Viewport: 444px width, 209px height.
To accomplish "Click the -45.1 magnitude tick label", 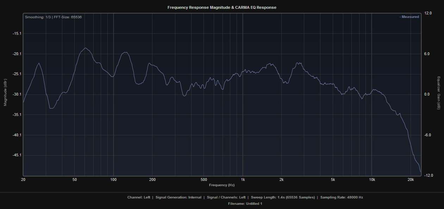I will 17,155.
